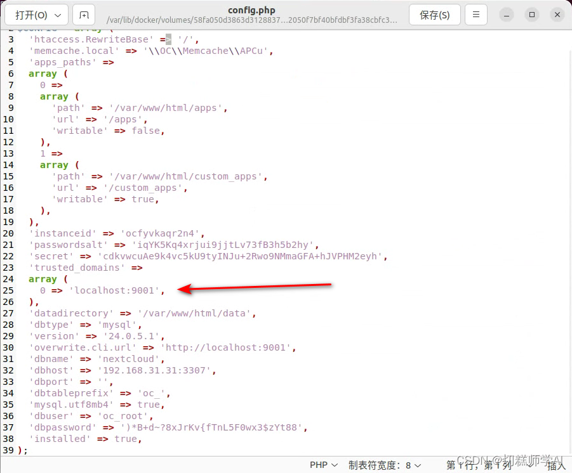Click the 'nextcloud' dbname value
Image resolution: width=572 pixels, height=473 pixels.
[x=128, y=359]
